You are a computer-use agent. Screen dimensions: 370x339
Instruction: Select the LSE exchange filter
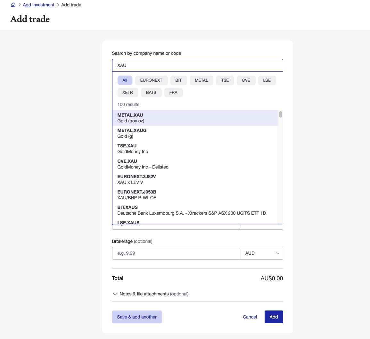(267, 80)
